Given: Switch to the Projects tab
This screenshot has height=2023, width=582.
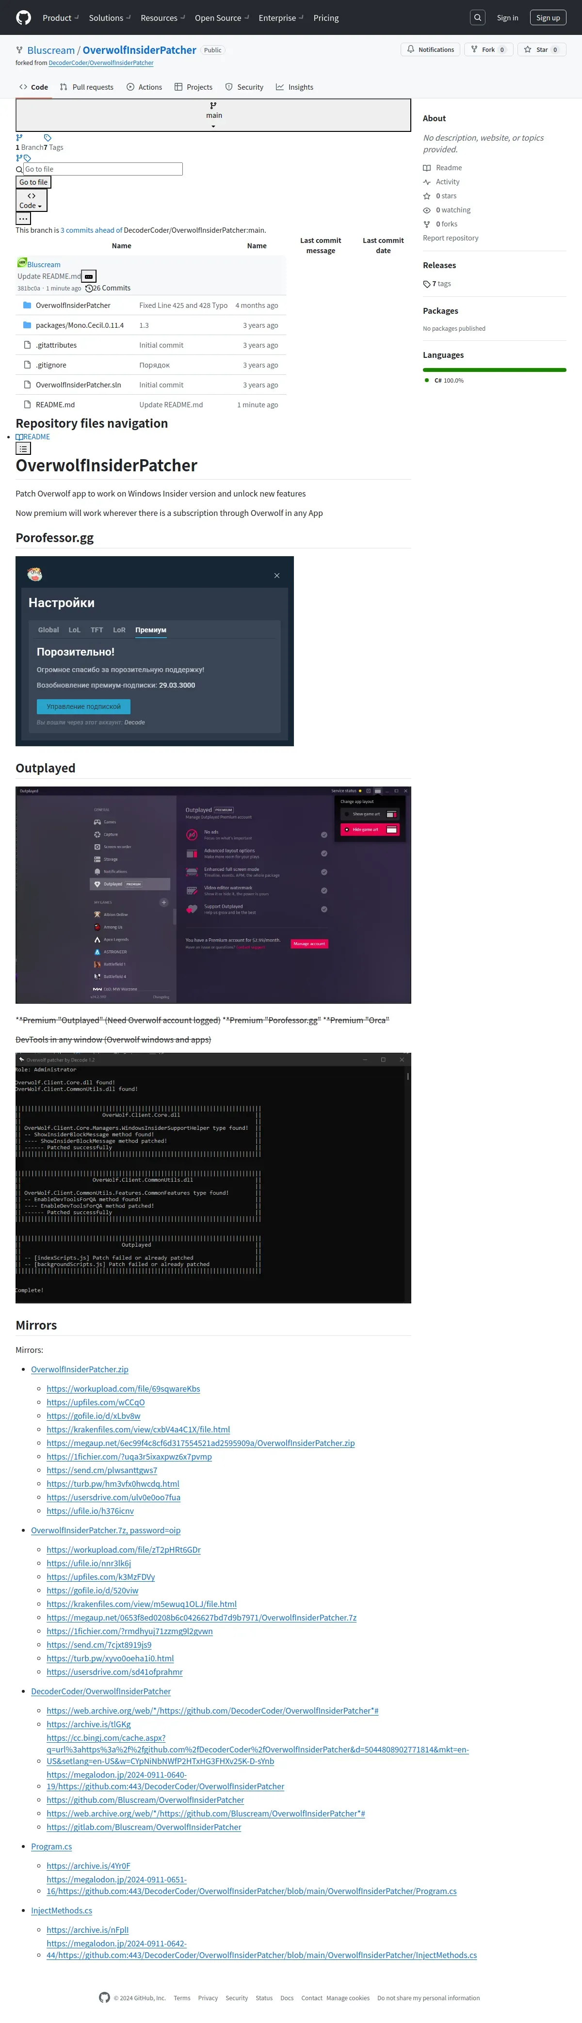Looking at the screenshot, I should (x=193, y=87).
